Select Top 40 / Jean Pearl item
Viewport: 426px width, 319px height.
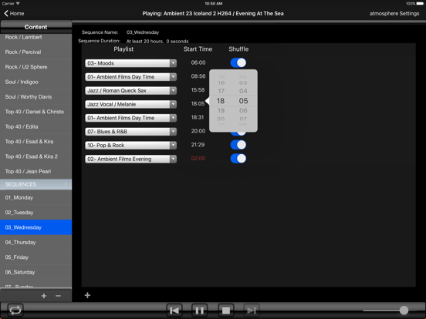coord(35,171)
